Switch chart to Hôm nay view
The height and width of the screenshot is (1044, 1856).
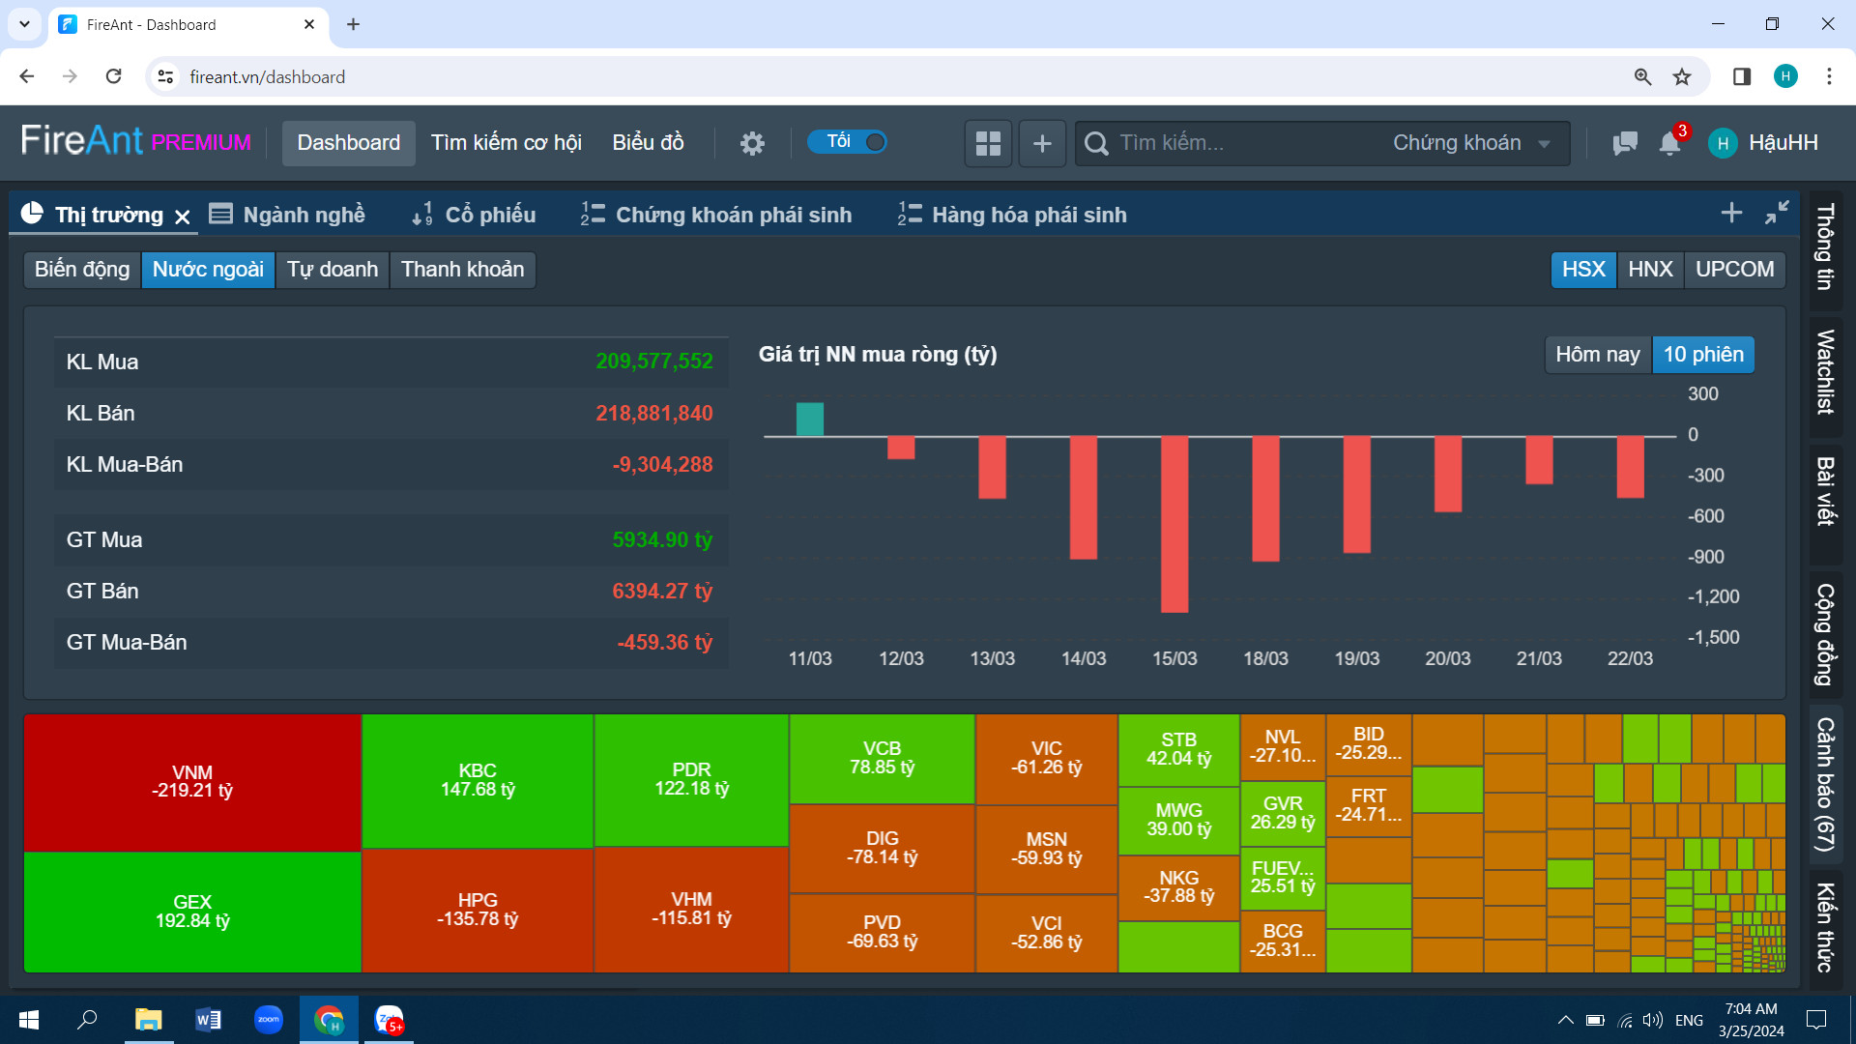1598,354
